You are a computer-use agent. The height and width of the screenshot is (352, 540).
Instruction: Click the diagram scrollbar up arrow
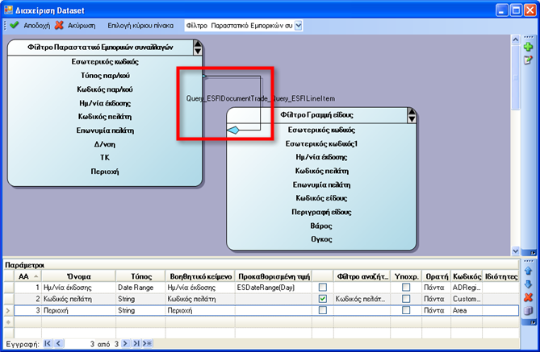point(515,39)
